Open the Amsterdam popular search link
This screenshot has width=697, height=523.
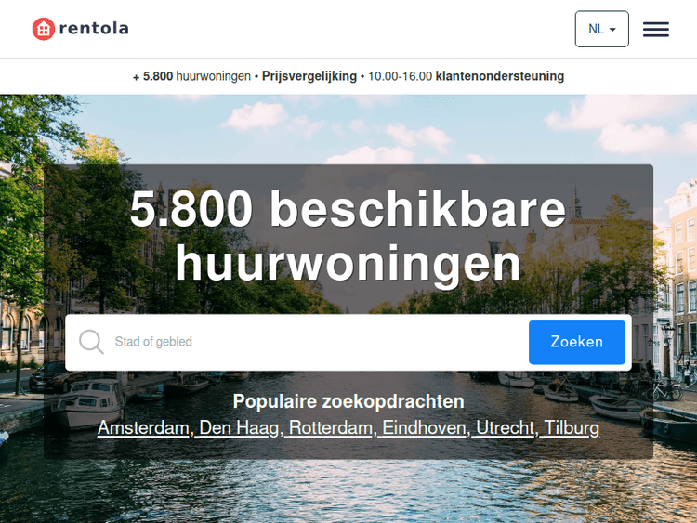tap(144, 428)
